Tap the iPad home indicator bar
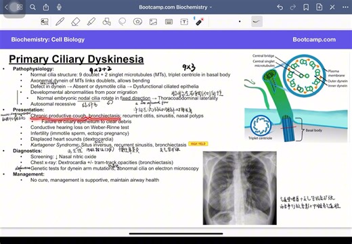 pos(176,234)
